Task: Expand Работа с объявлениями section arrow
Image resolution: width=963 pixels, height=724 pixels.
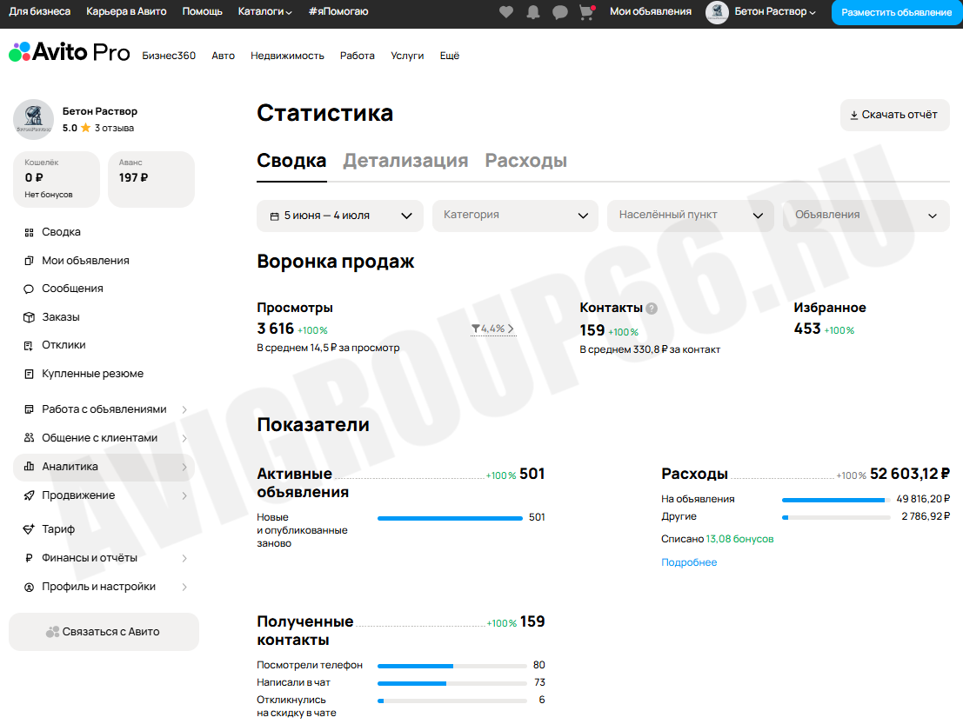Action: pyautogui.click(x=184, y=409)
